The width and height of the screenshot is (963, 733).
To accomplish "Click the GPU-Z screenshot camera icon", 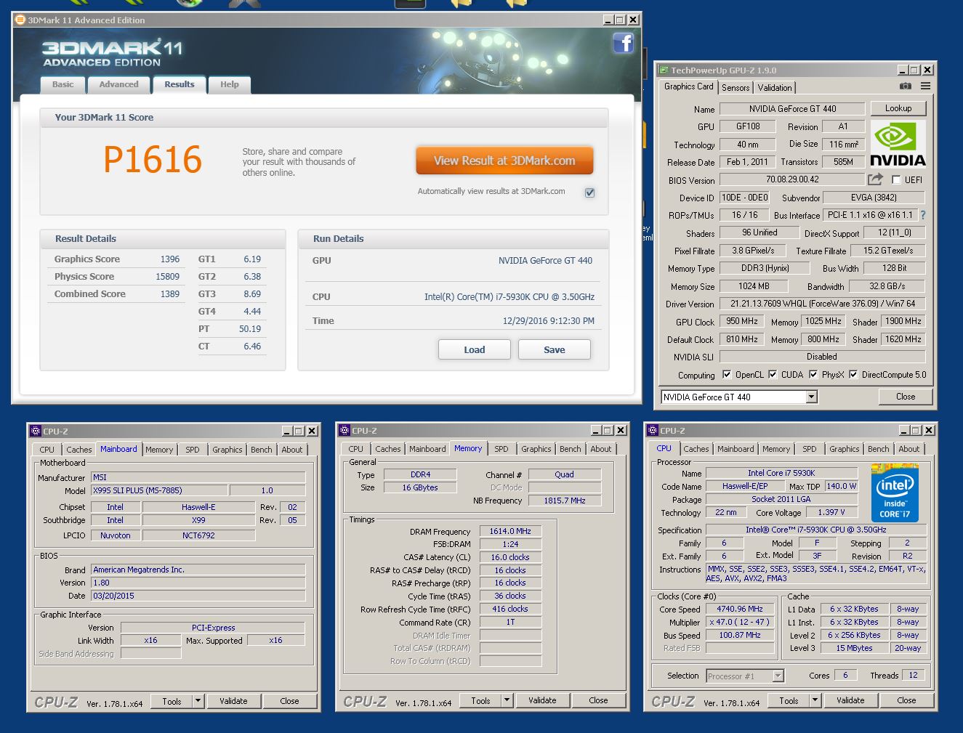I will click(x=906, y=86).
